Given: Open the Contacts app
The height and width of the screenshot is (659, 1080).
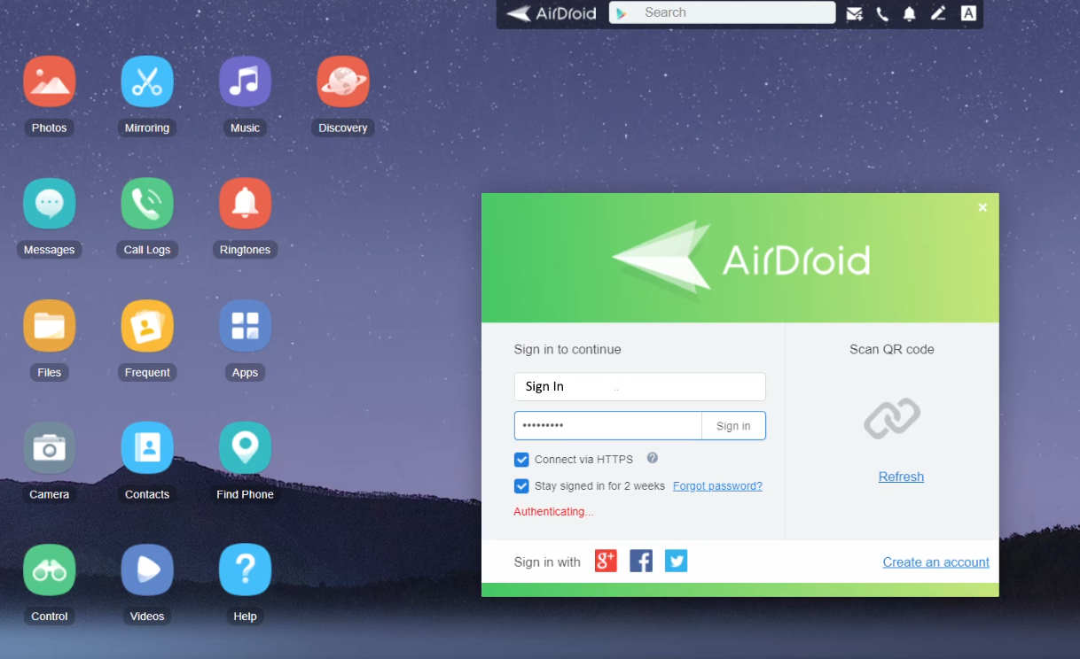Looking at the screenshot, I should (147, 447).
